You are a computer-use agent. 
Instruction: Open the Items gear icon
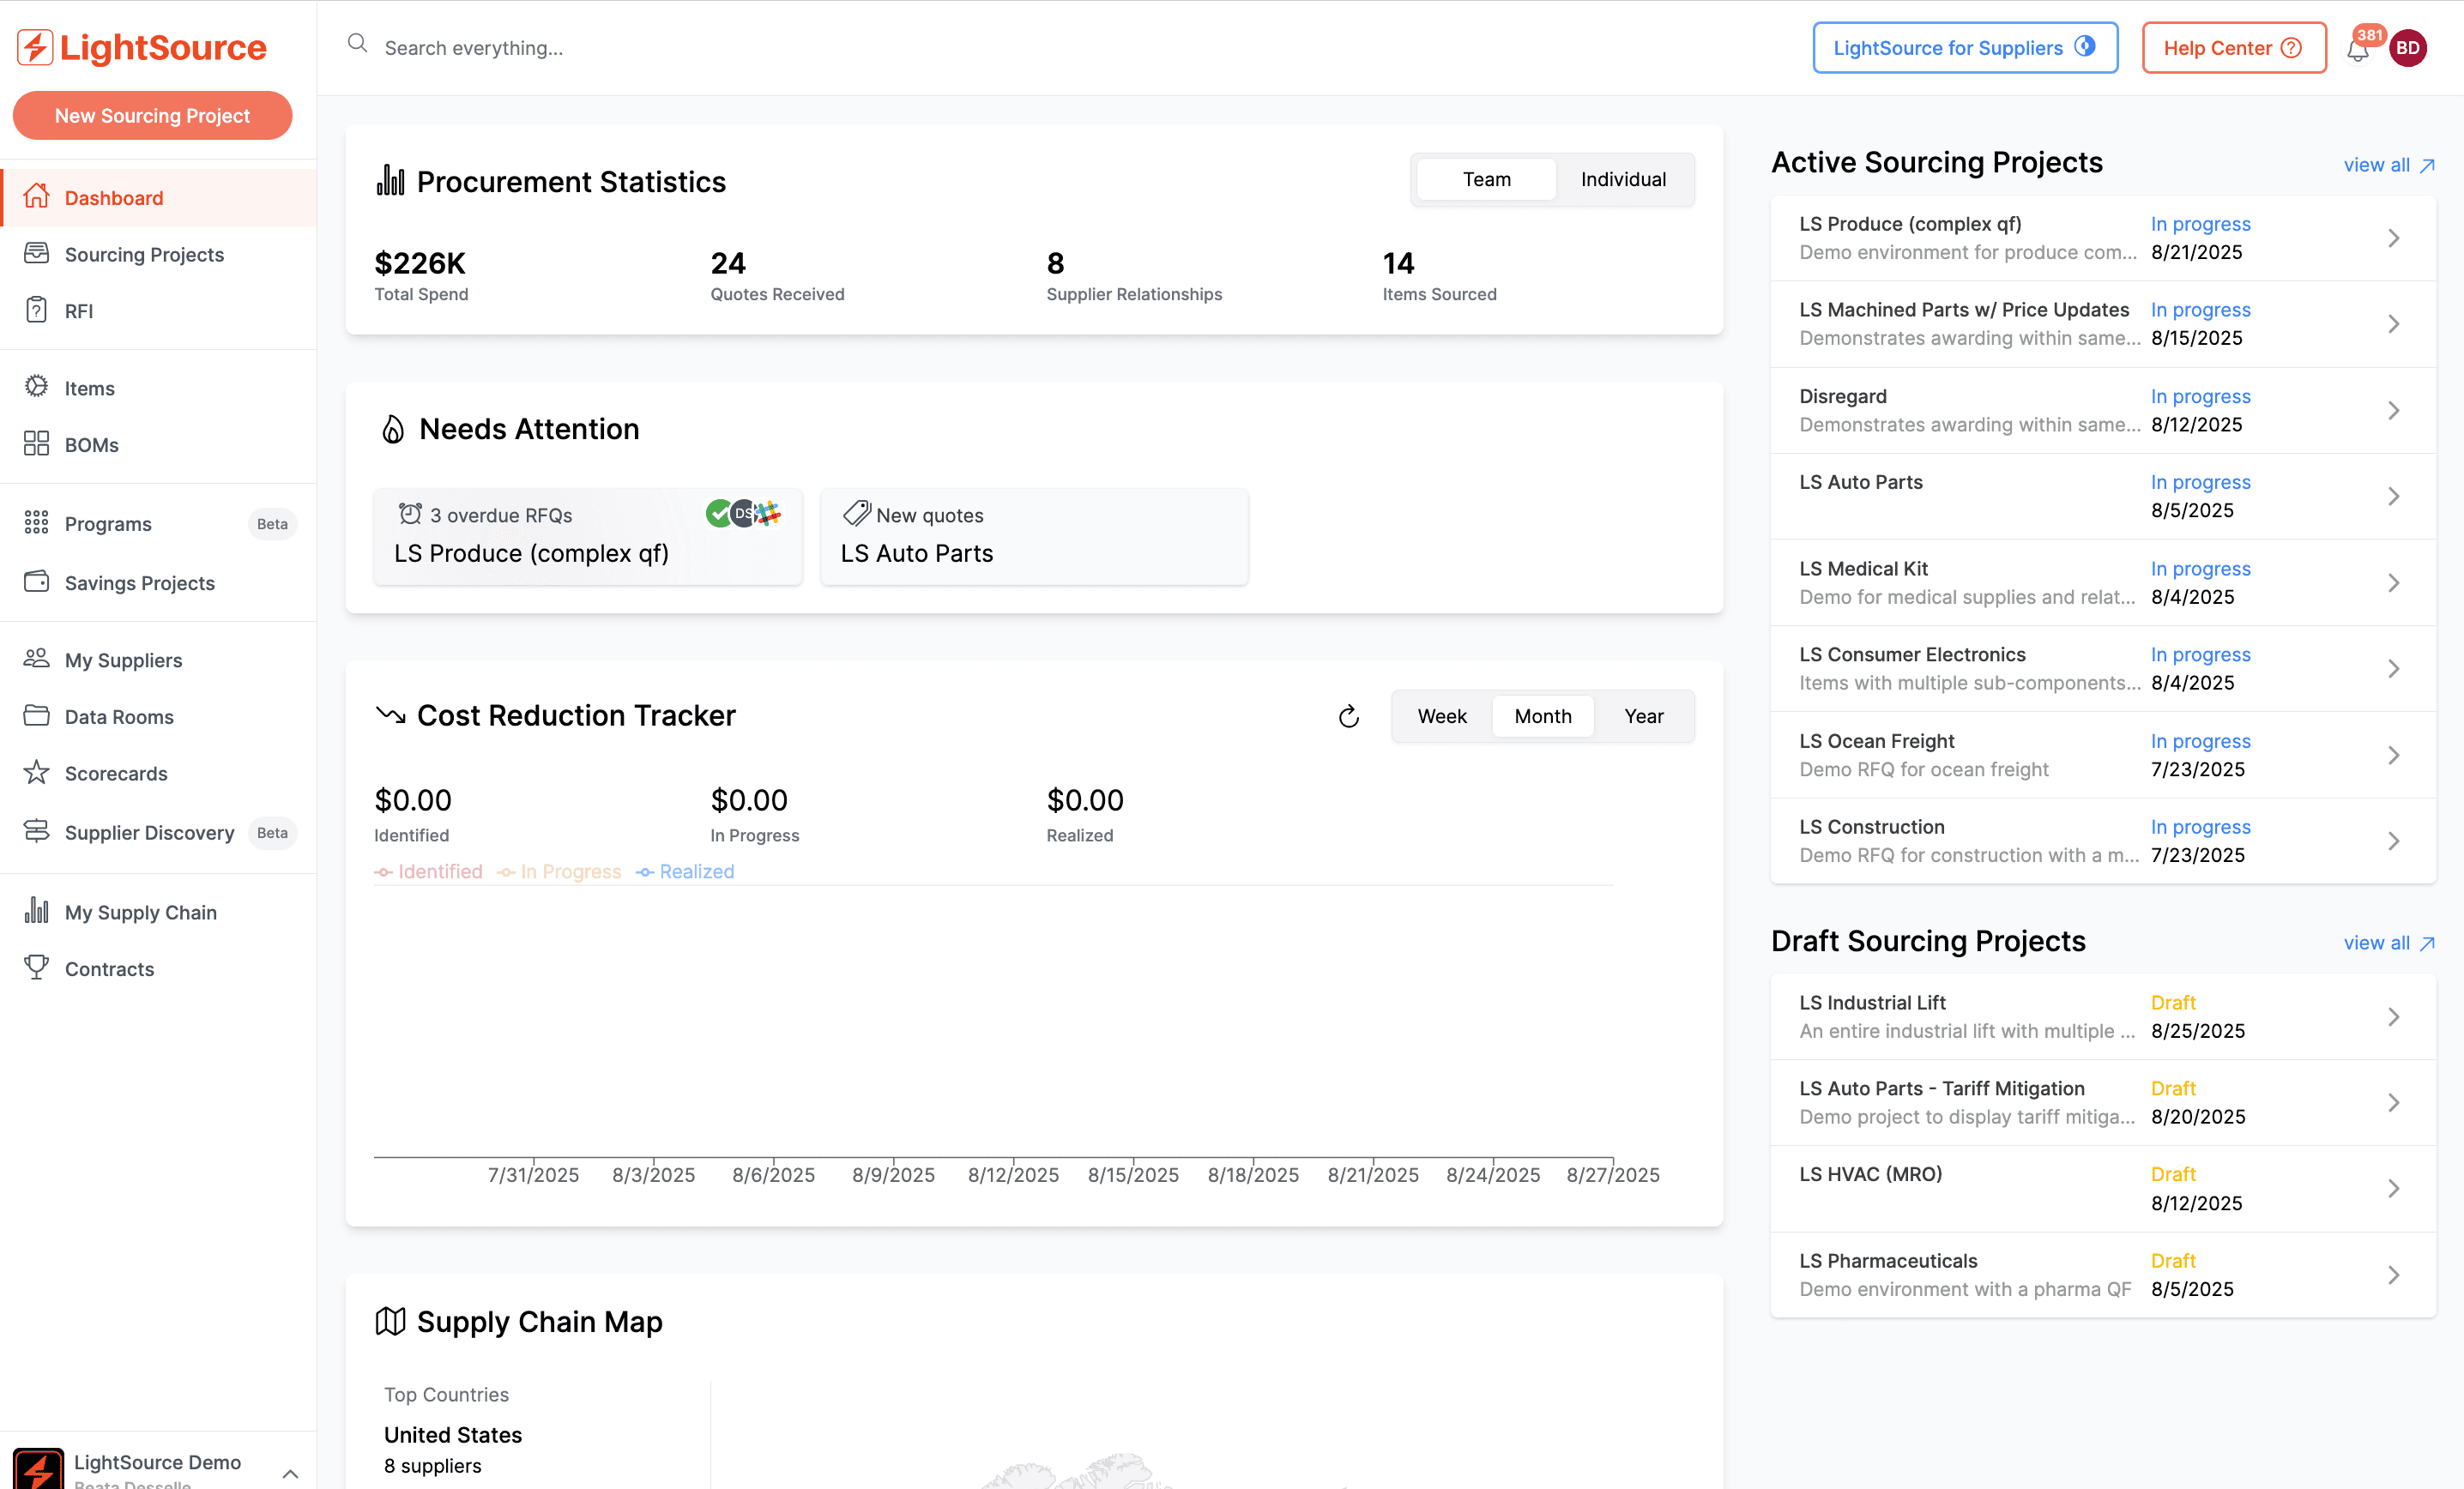[36, 387]
